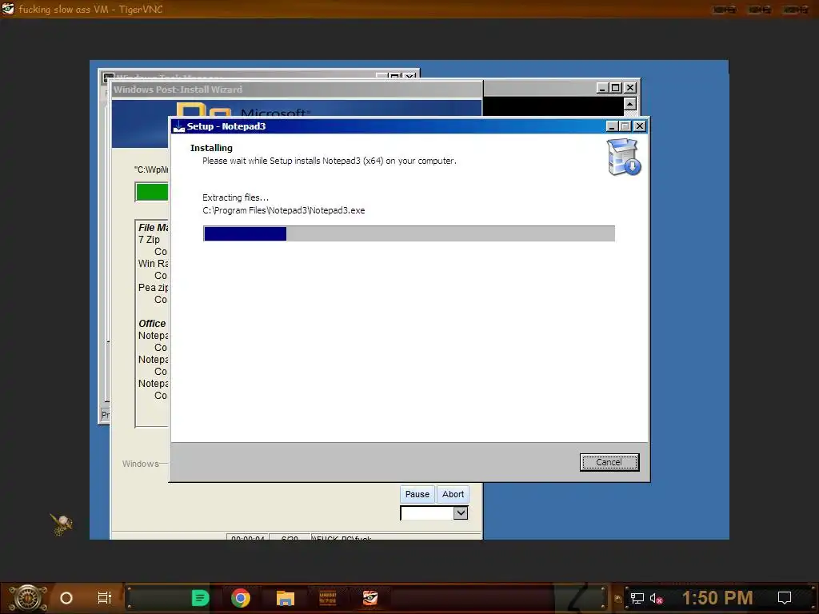This screenshot has width=819, height=614.
Task: Minimize the black console window behind
Action: pos(602,88)
